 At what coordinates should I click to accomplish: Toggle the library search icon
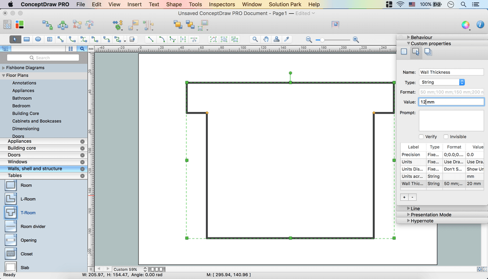pos(82,49)
